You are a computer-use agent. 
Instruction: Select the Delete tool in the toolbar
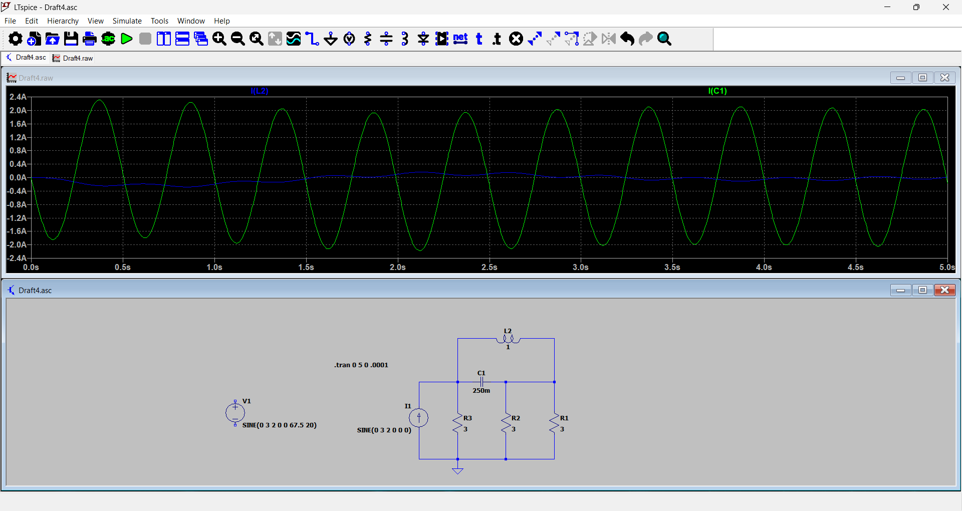pos(516,39)
